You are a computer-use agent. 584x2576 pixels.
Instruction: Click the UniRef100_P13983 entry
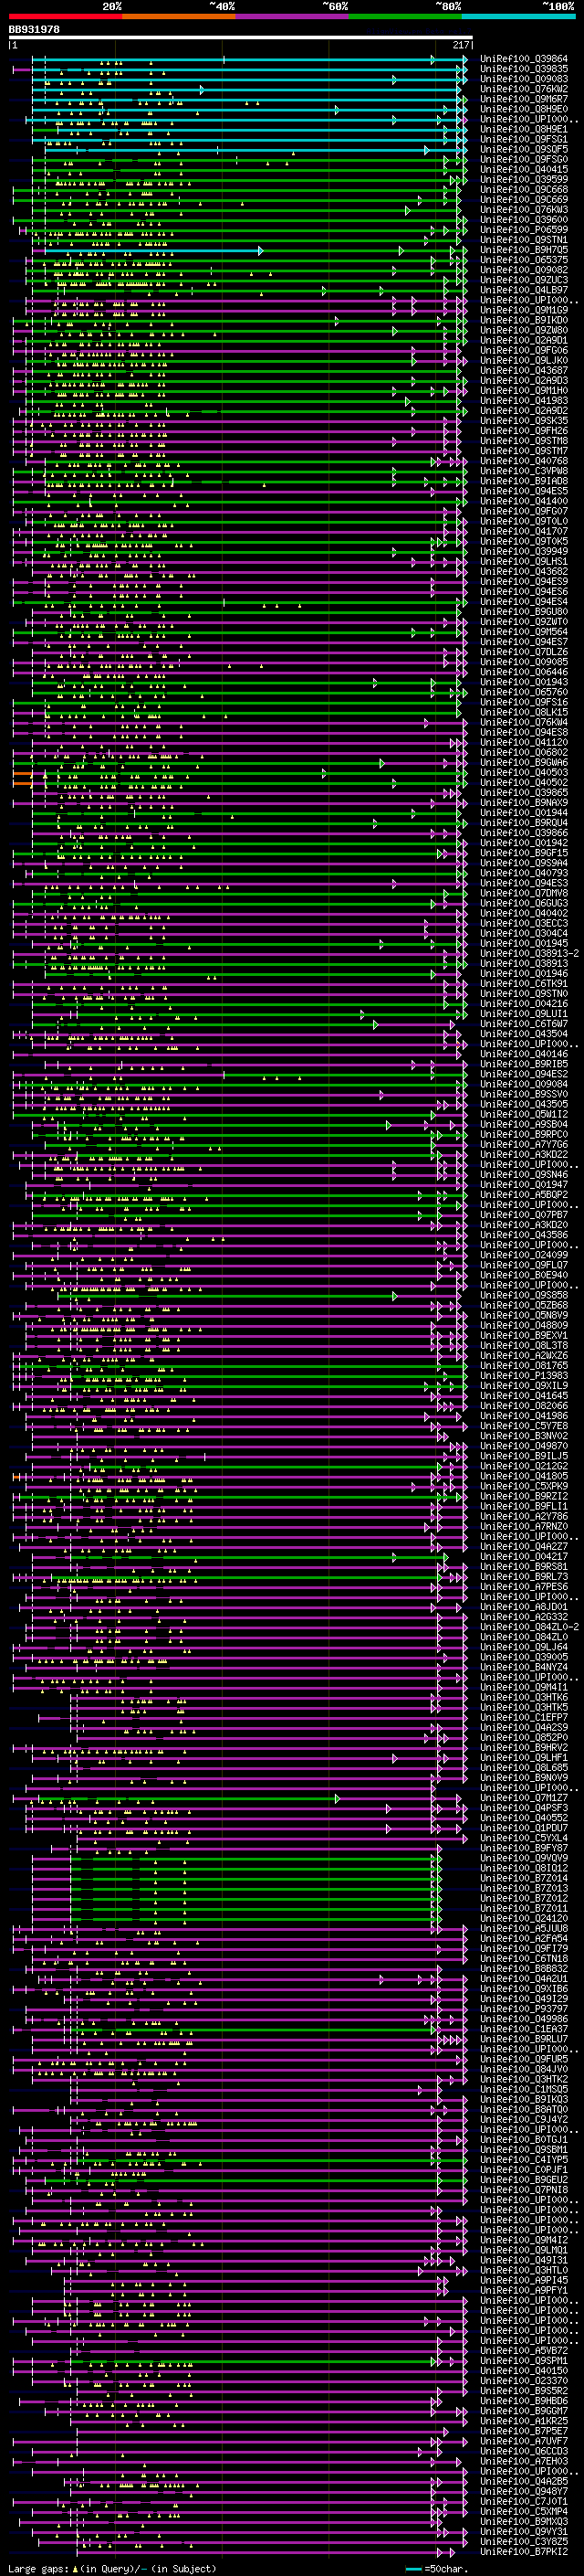[x=524, y=1376]
